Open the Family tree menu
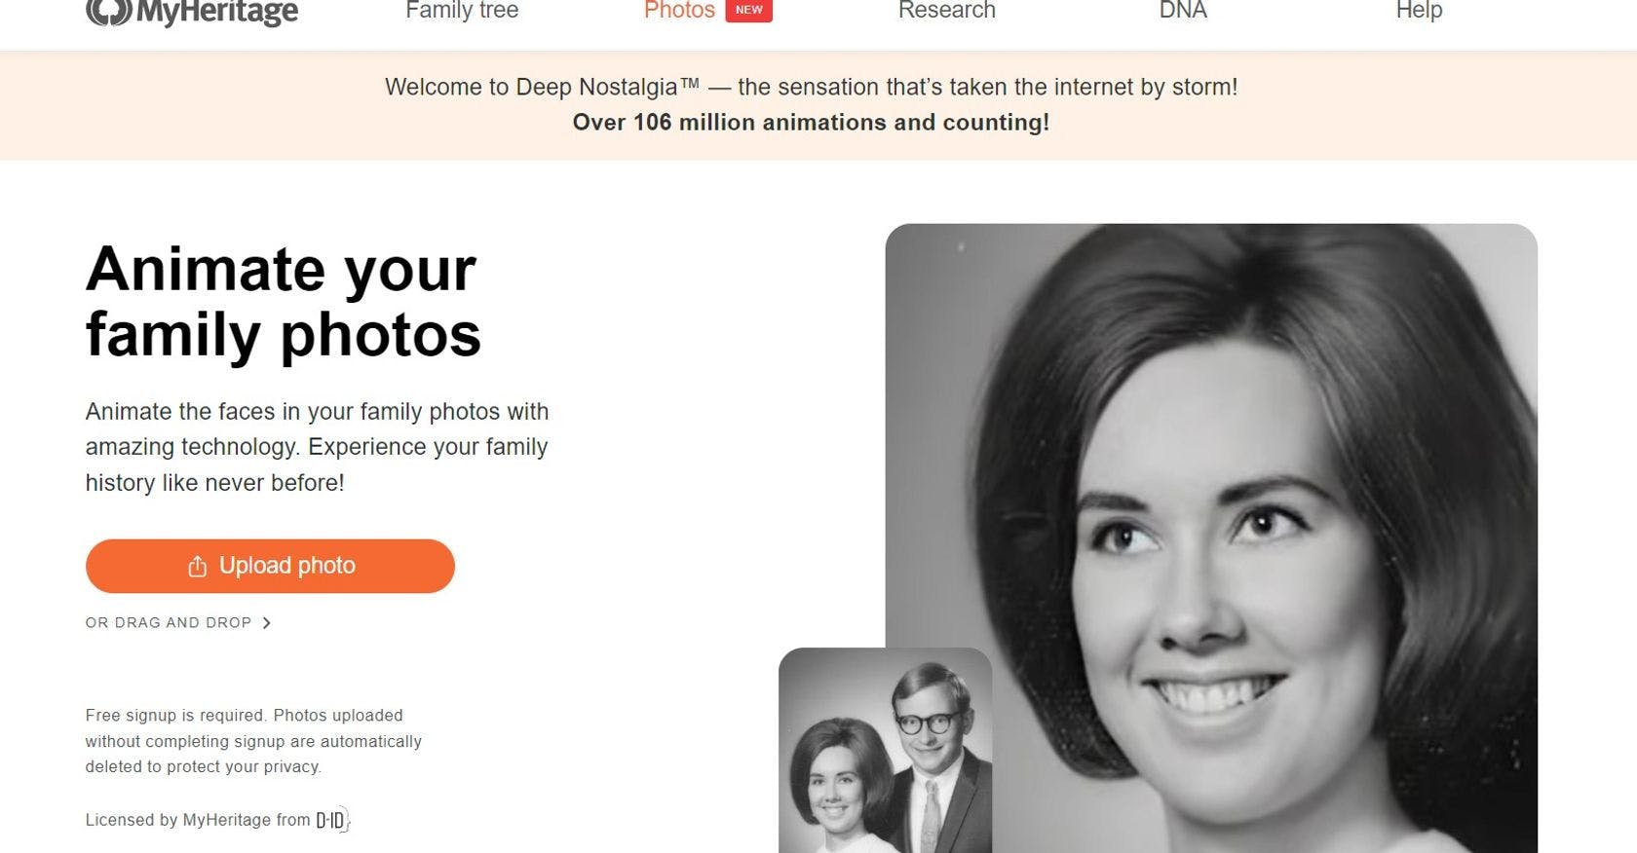 point(462,11)
